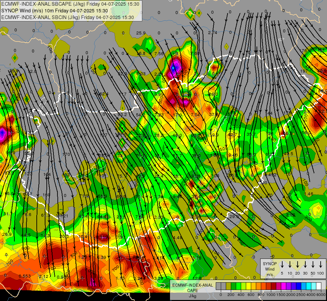This screenshot has width=327, height=301.
Task: Click the 400 tick label on CAPE scale
Action: click(241, 295)
